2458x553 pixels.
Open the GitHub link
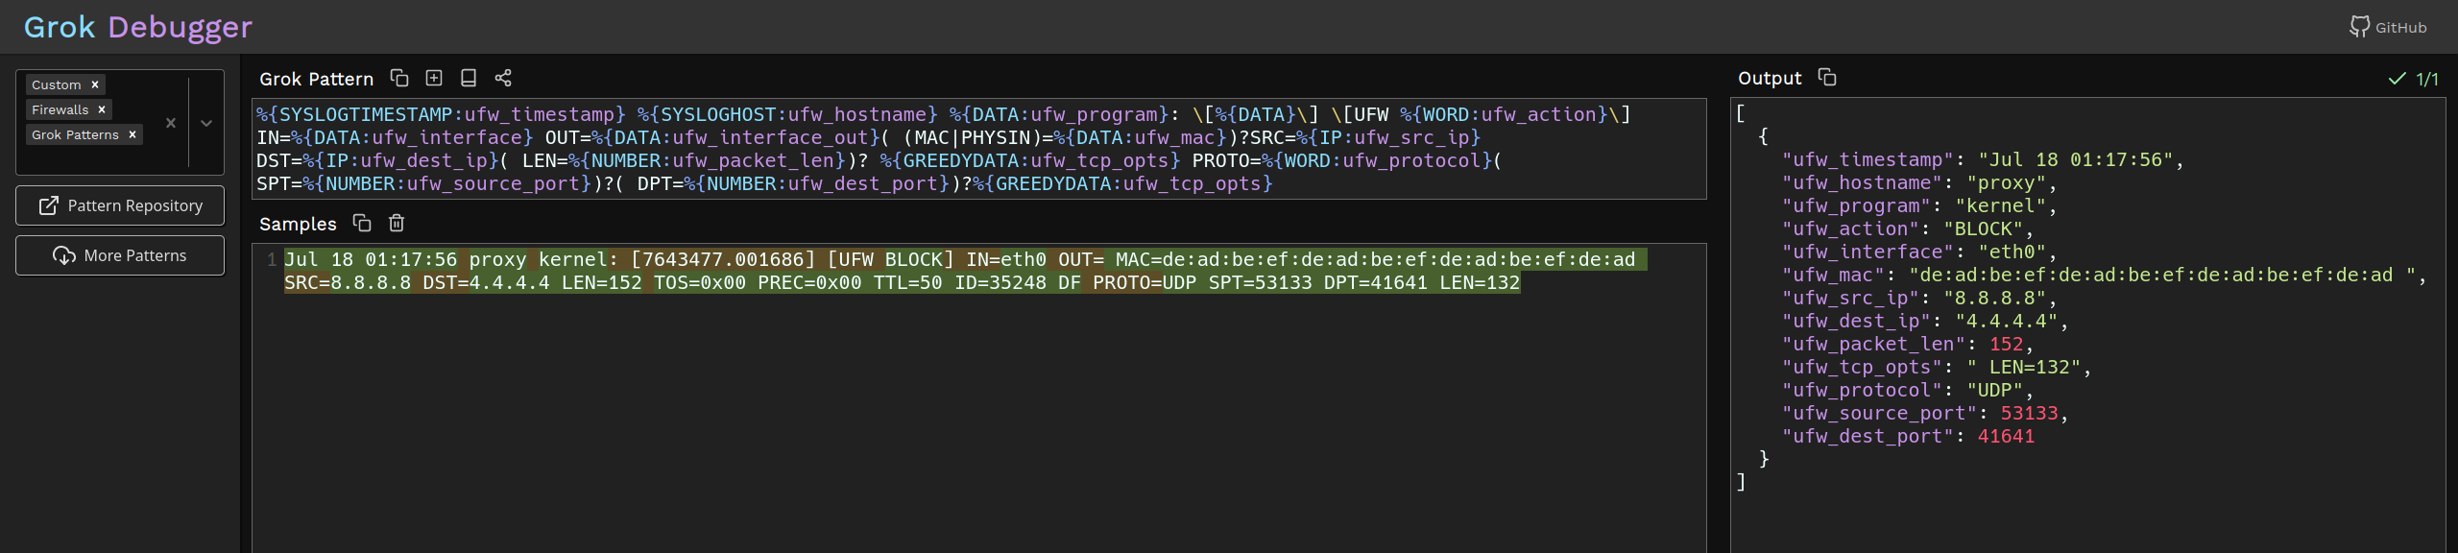click(2388, 27)
